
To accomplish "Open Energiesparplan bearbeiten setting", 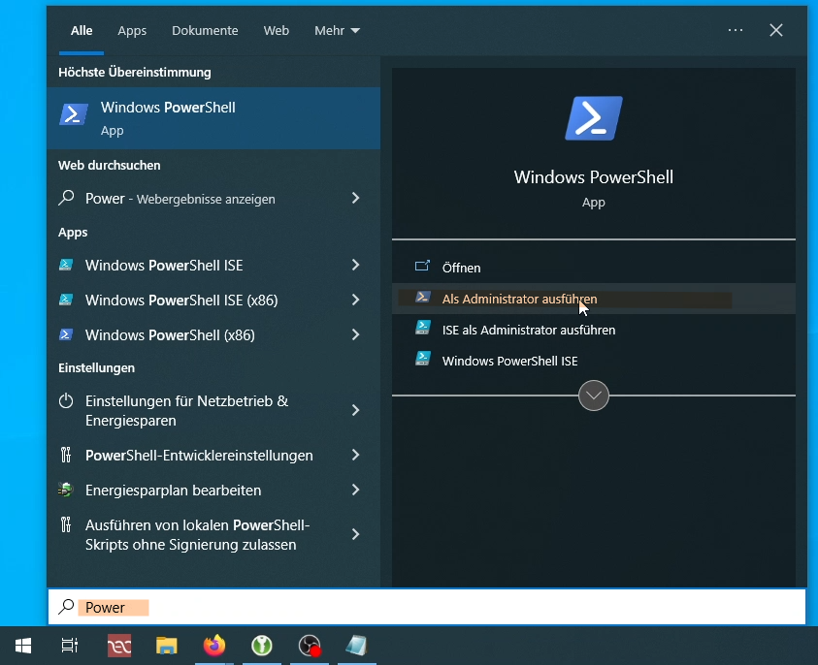I will tap(213, 490).
